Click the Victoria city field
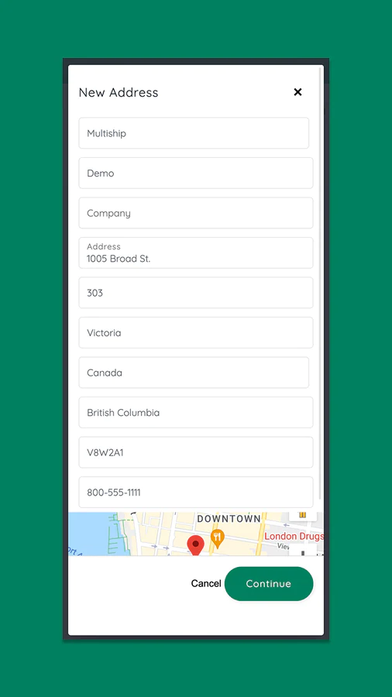 196,332
